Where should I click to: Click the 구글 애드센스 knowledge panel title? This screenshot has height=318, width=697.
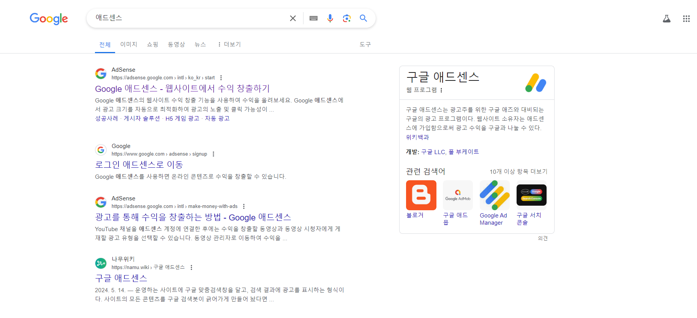coord(443,77)
